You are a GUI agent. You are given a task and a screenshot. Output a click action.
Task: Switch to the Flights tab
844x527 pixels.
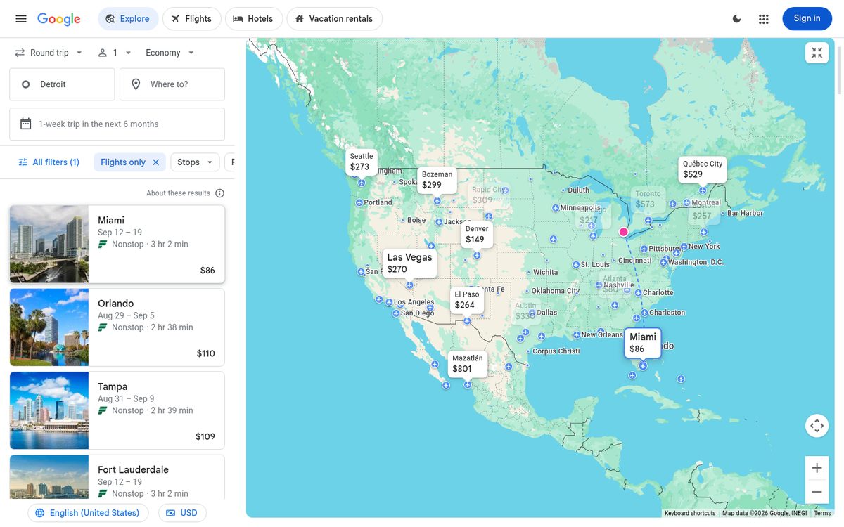[x=191, y=19]
